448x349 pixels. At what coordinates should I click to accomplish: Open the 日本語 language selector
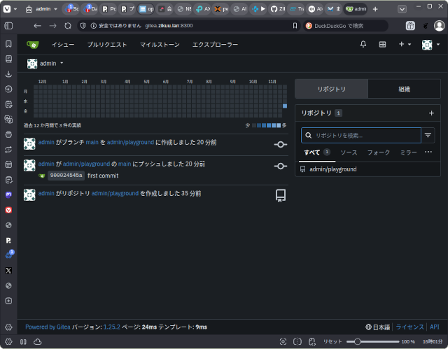click(x=378, y=327)
